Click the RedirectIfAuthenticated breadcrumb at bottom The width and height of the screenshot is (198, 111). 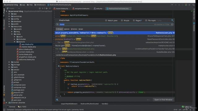[x=89, y=104]
